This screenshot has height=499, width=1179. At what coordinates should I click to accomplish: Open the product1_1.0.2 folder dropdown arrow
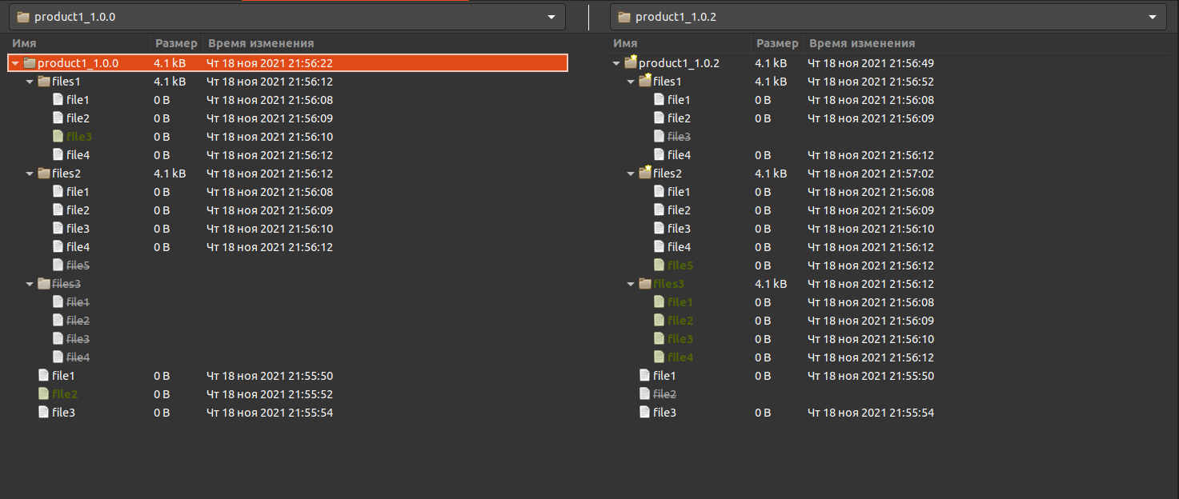coord(1152,17)
